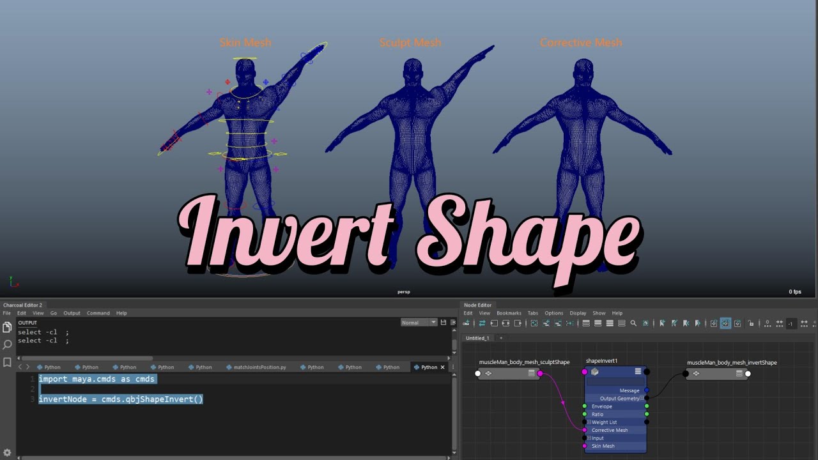The width and height of the screenshot is (818, 460).
Task: Expand the Weight List attribute
Action: [589, 422]
